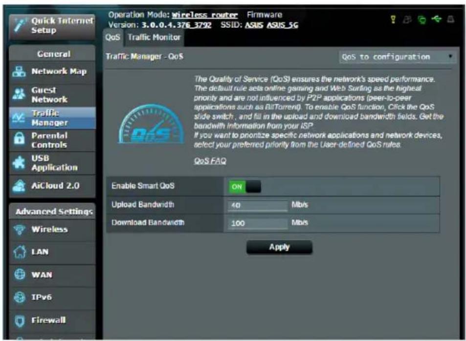The image size is (466, 341).
Task: Click the Enable Smart QoS label
Action: click(x=143, y=186)
